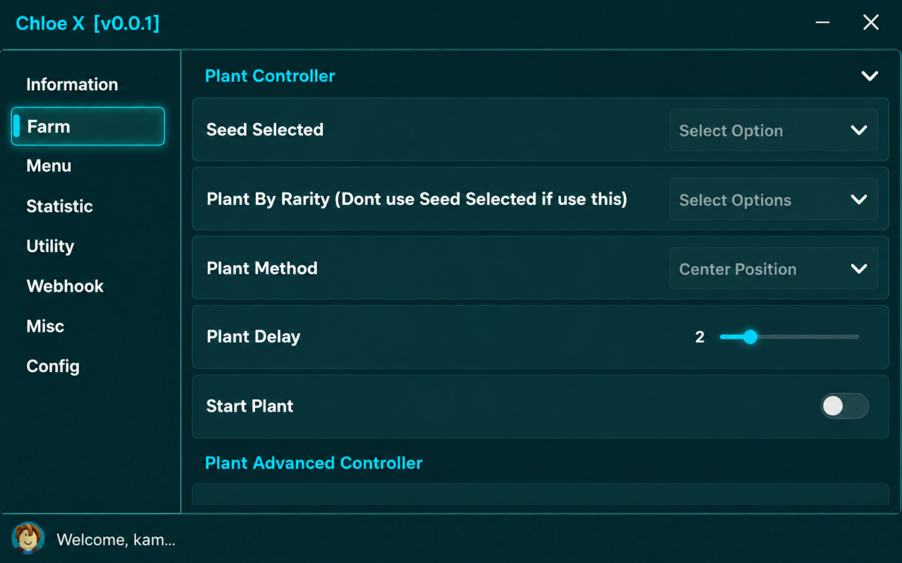Click the Plant Delay slider handle
Image resolution: width=902 pixels, height=563 pixels.
(750, 337)
